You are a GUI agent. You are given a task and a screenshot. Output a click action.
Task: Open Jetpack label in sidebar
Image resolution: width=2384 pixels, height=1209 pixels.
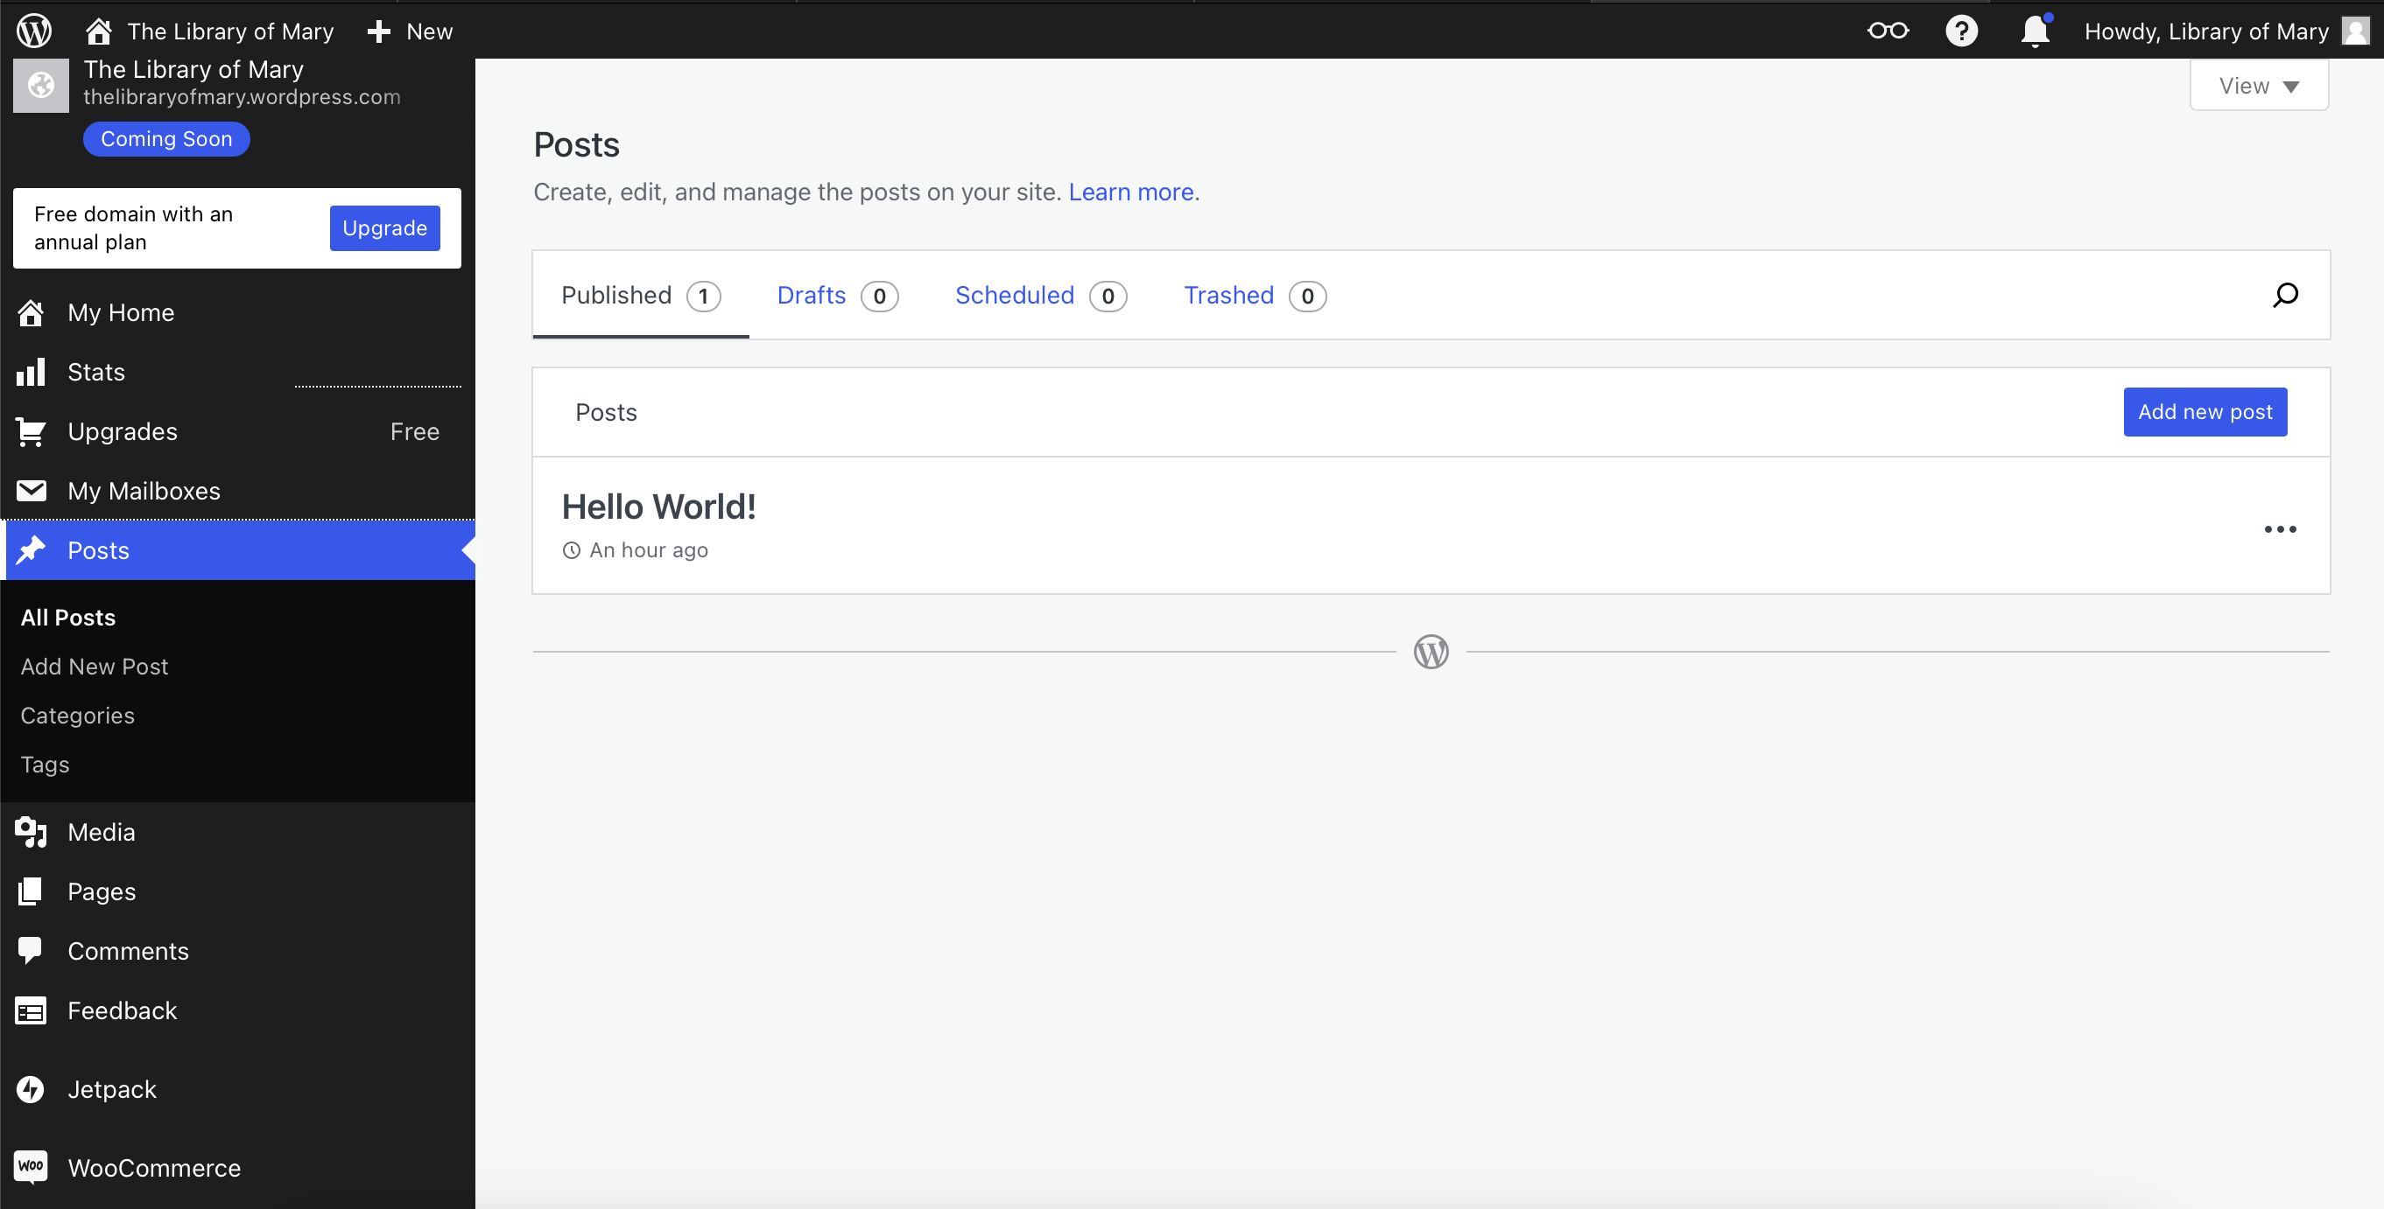112,1089
